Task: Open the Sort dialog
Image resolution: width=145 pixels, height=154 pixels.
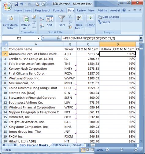Action: click(50, 21)
